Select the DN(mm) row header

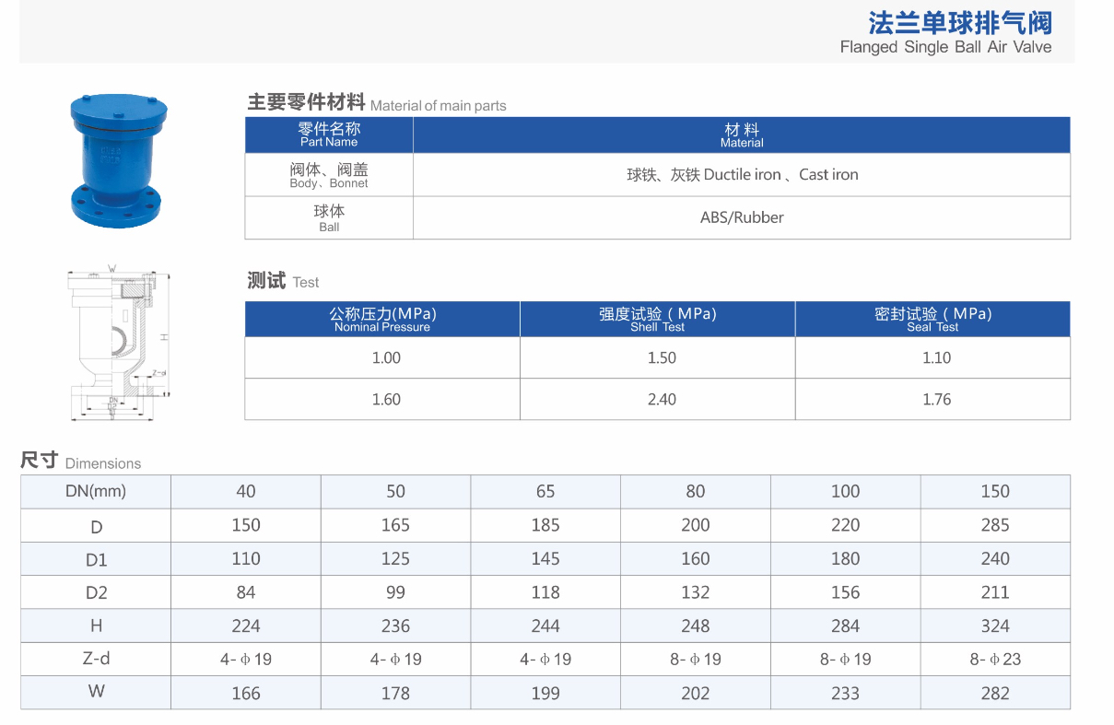coord(95,491)
